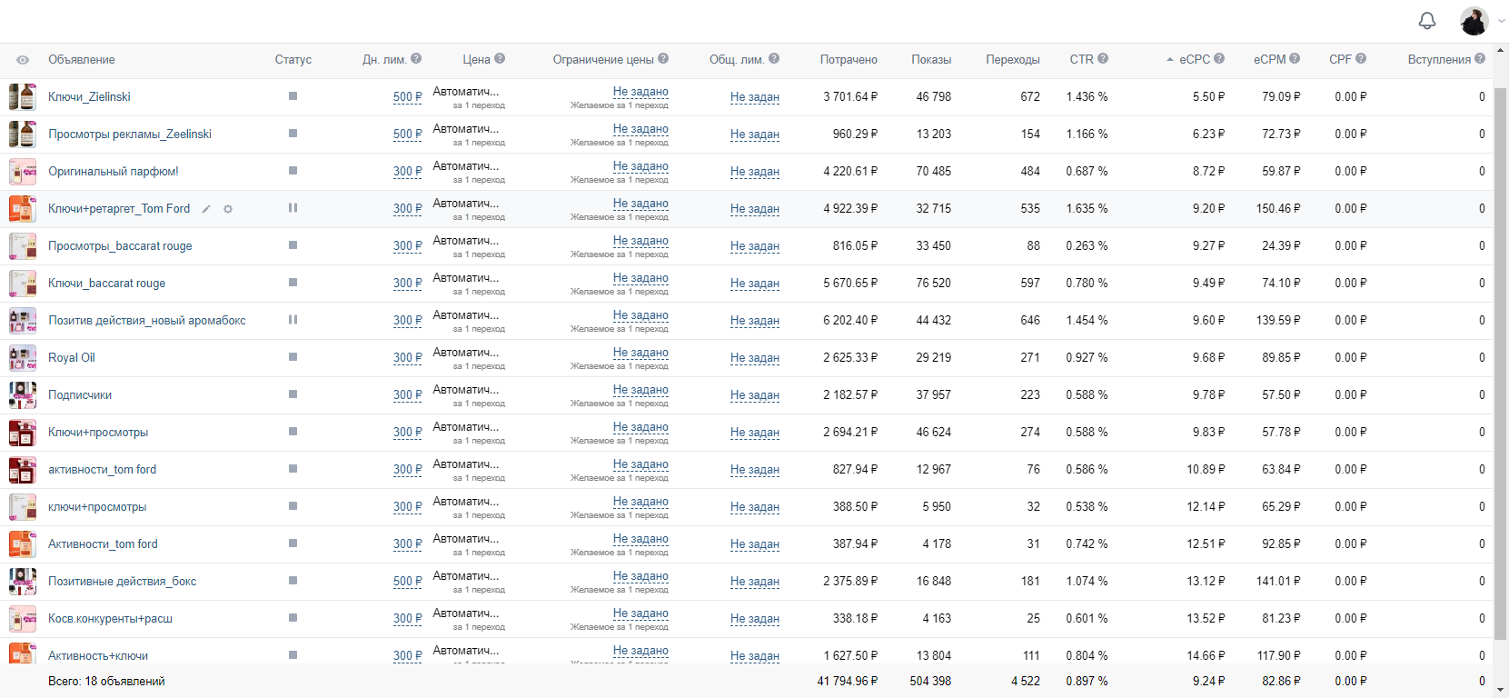Viewport: 1509px width, 698px height.
Task: Open the CPF column help icon
Action: (x=1361, y=58)
